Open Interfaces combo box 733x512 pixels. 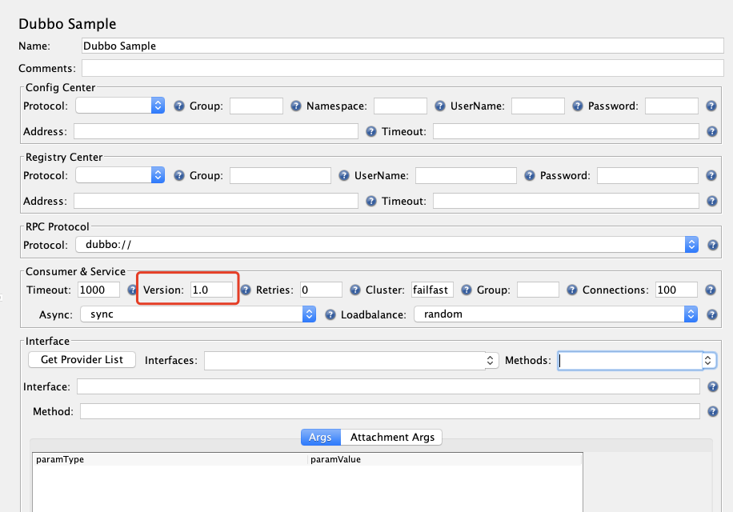point(351,361)
